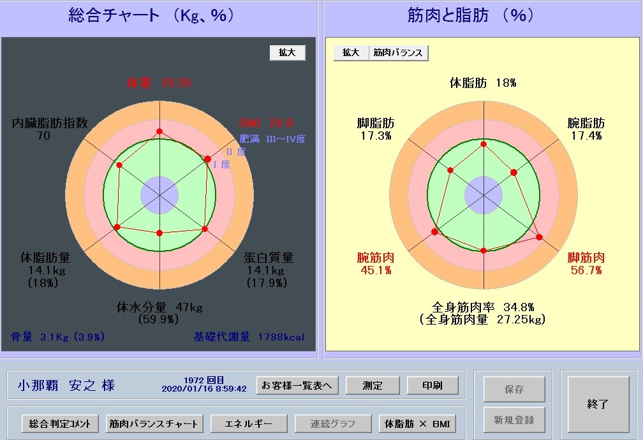Click the 脚筋肉 data point on the right radar
643x440 pixels.
pos(540,237)
